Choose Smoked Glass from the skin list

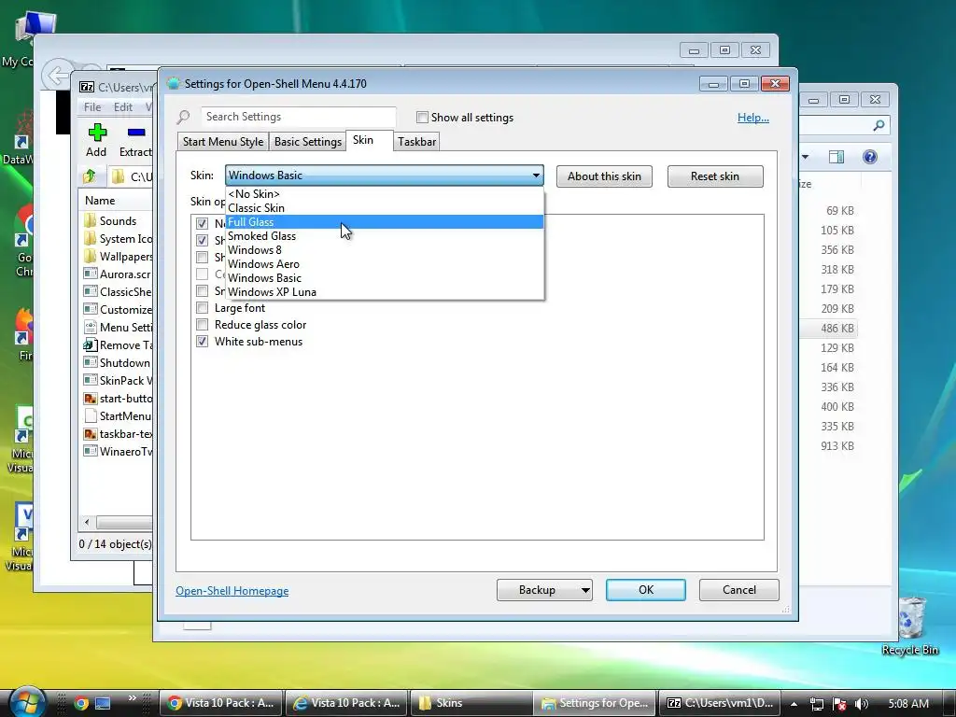384,236
